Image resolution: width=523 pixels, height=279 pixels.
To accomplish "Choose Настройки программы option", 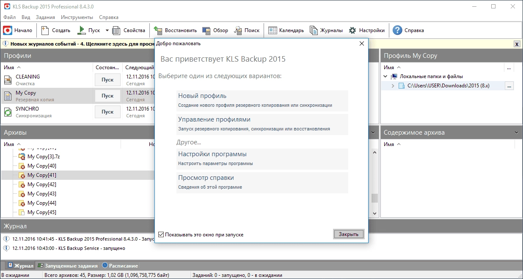I will click(262, 159).
